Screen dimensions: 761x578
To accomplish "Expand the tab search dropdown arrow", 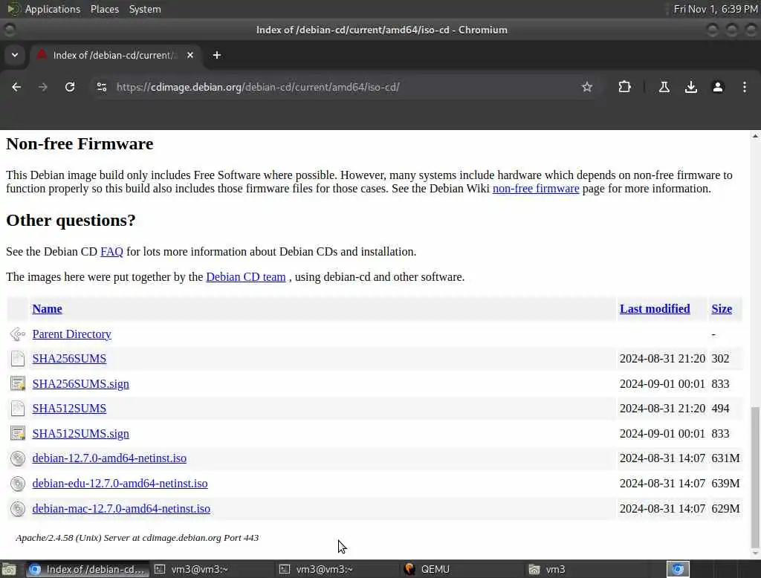I will pos(15,55).
